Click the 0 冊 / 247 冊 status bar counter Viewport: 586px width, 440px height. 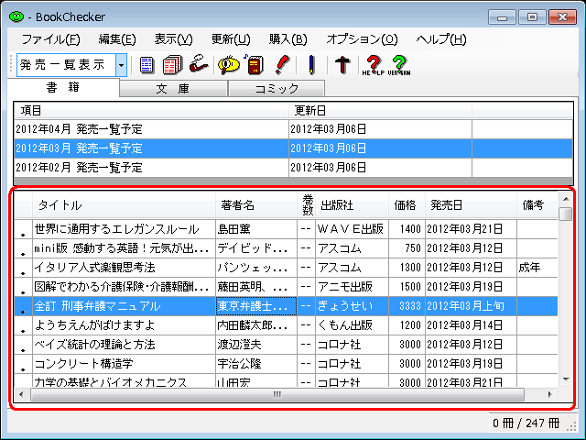[526, 423]
